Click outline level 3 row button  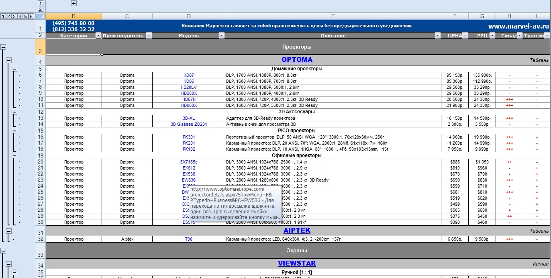click(14, 16)
